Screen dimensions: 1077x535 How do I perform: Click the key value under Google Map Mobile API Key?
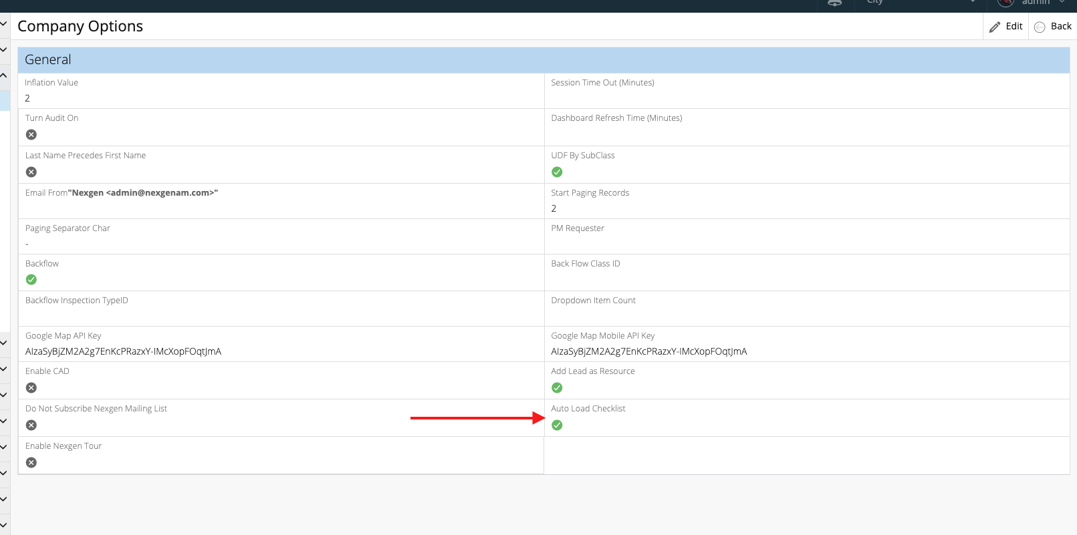point(649,351)
